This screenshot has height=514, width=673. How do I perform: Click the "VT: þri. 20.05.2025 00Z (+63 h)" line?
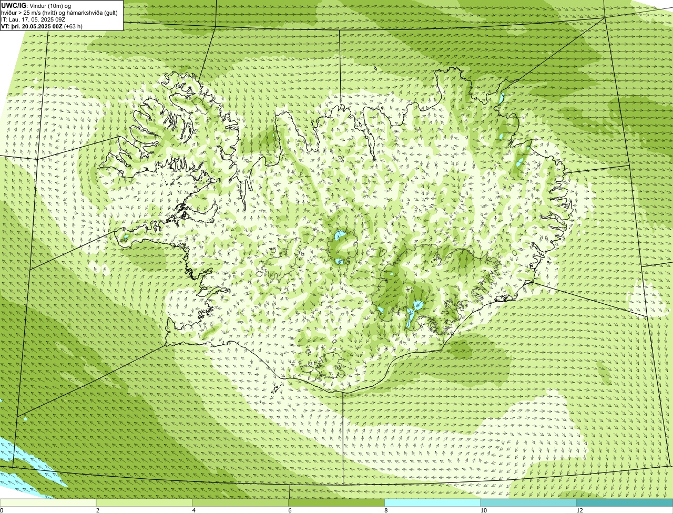tap(42, 26)
